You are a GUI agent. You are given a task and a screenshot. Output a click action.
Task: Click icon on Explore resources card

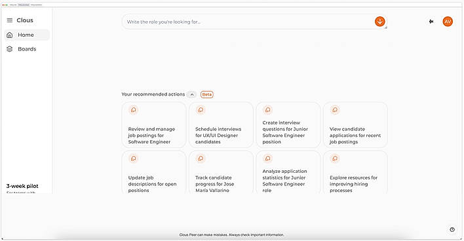click(x=335, y=158)
